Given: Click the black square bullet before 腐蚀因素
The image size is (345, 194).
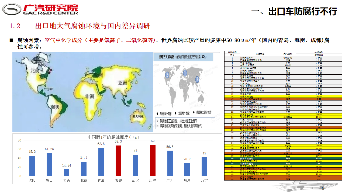Looking at the screenshot, I should [x=11, y=40].
